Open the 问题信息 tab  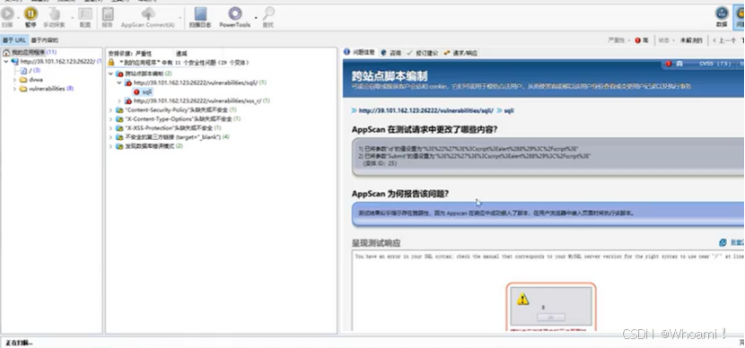coord(360,53)
